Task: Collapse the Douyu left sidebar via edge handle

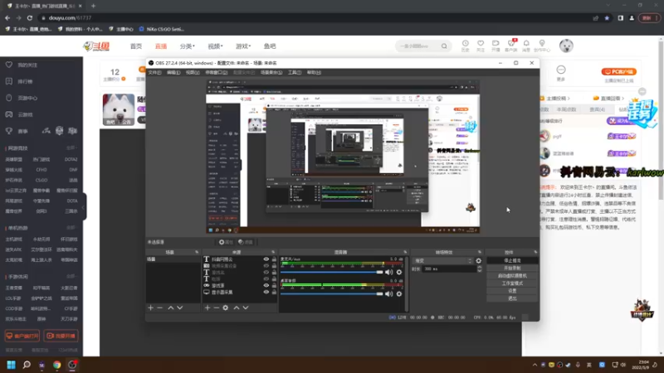Action: coord(84,206)
